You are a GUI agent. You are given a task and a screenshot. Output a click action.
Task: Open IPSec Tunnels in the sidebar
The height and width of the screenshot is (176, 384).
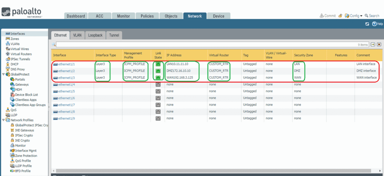(20, 59)
